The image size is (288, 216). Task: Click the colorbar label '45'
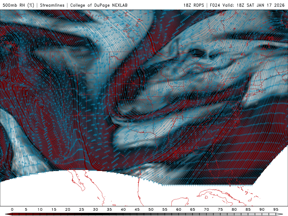pos(137,210)
